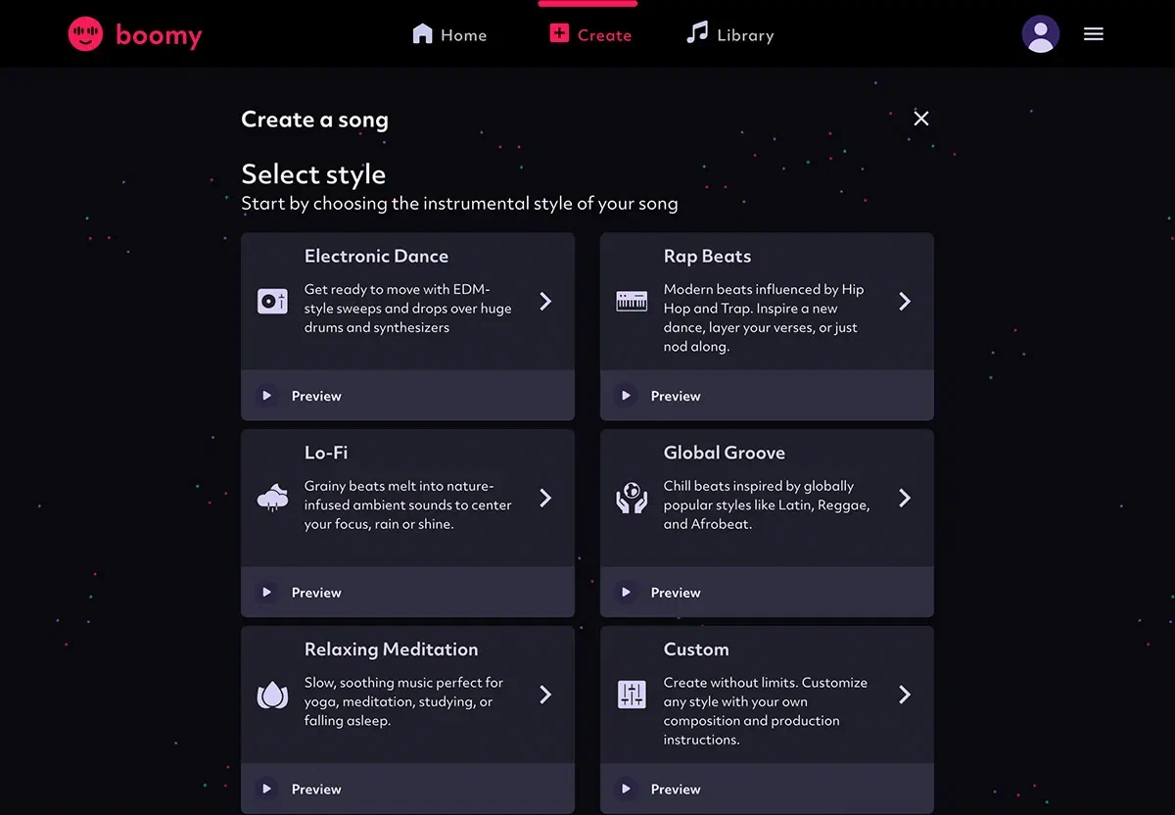The image size is (1175, 815).
Task: Open the hamburger menu icon
Action: coord(1094,34)
